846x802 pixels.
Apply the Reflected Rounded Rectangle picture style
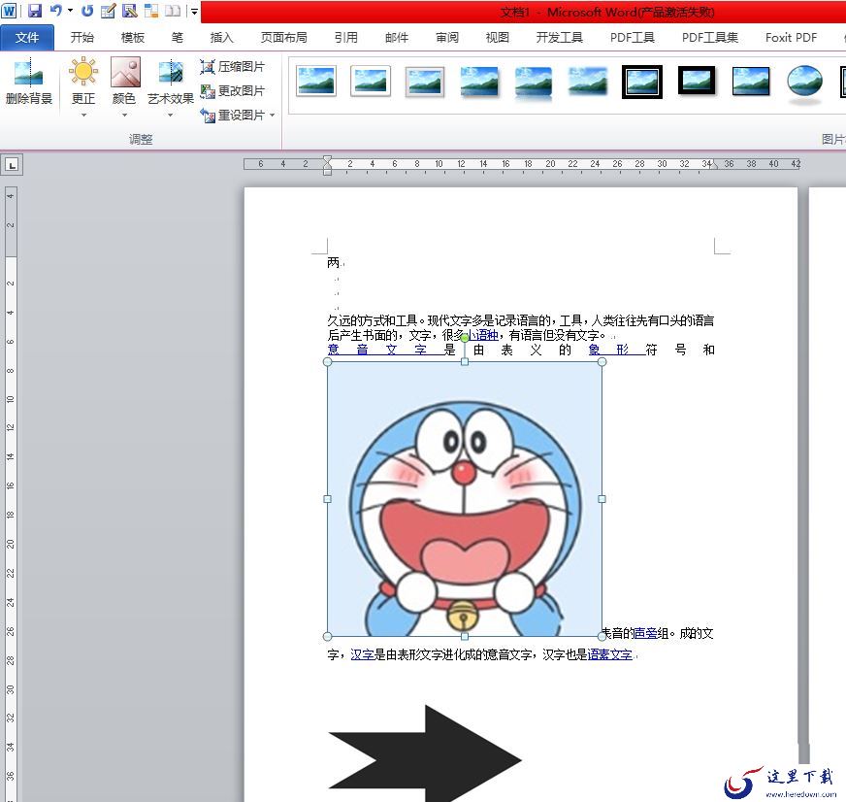pyautogui.click(x=534, y=83)
